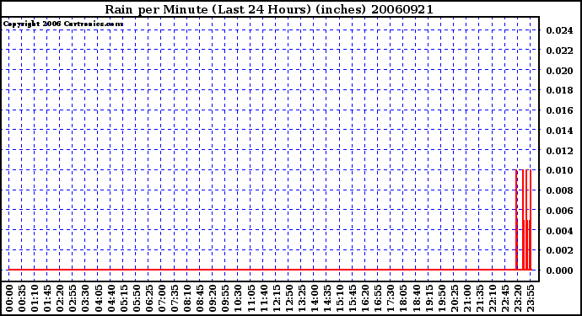Click the 0.010 y-axis label
The height and width of the screenshot is (316, 582).
point(559,170)
